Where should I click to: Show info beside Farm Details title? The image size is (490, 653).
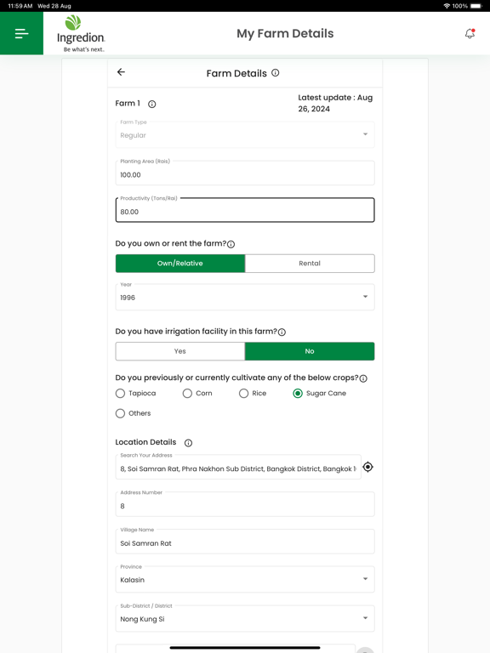coord(276,73)
